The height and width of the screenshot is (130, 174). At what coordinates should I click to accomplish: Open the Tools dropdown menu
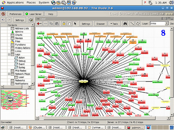pyautogui.click(x=114, y=24)
